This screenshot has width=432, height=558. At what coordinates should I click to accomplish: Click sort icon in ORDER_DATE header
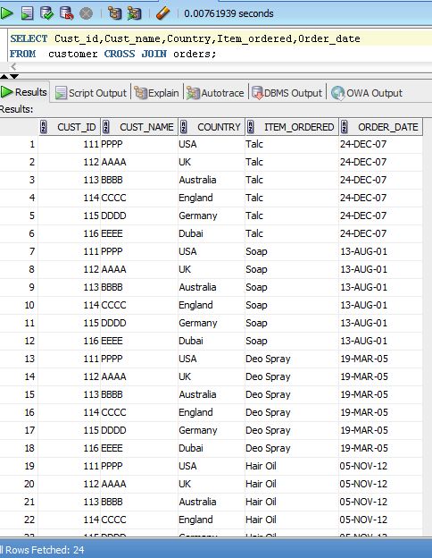tap(345, 127)
